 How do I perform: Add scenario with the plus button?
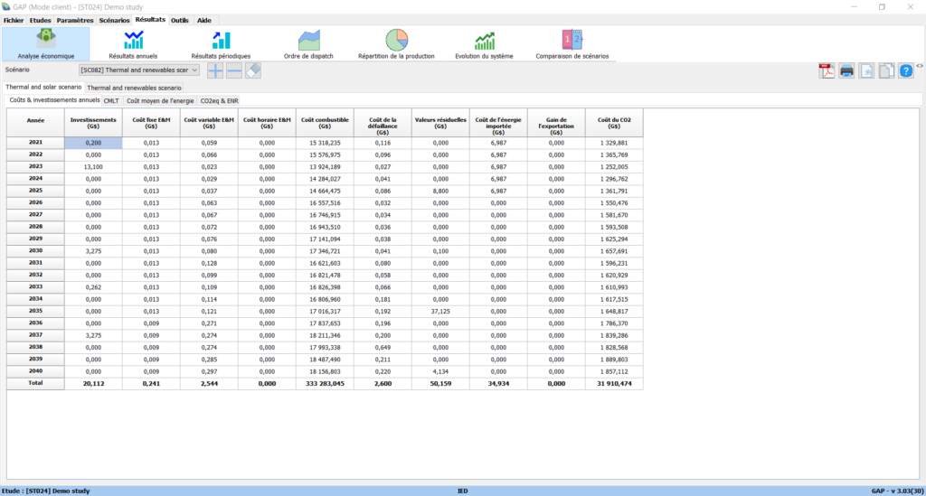click(215, 70)
